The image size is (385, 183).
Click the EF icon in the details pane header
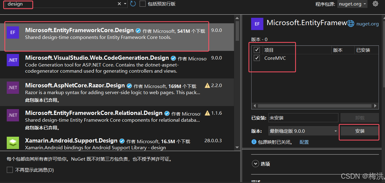coord(257,24)
